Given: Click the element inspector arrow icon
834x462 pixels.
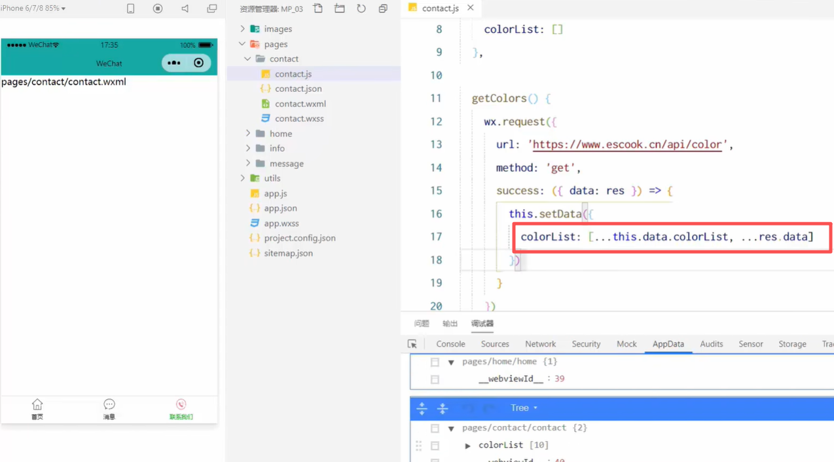Looking at the screenshot, I should (412, 344).
